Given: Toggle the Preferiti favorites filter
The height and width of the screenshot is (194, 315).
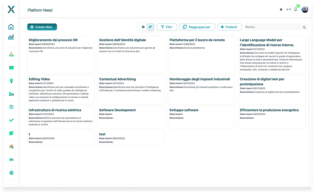Looking at the screenshot, I should tap(229, 27).
